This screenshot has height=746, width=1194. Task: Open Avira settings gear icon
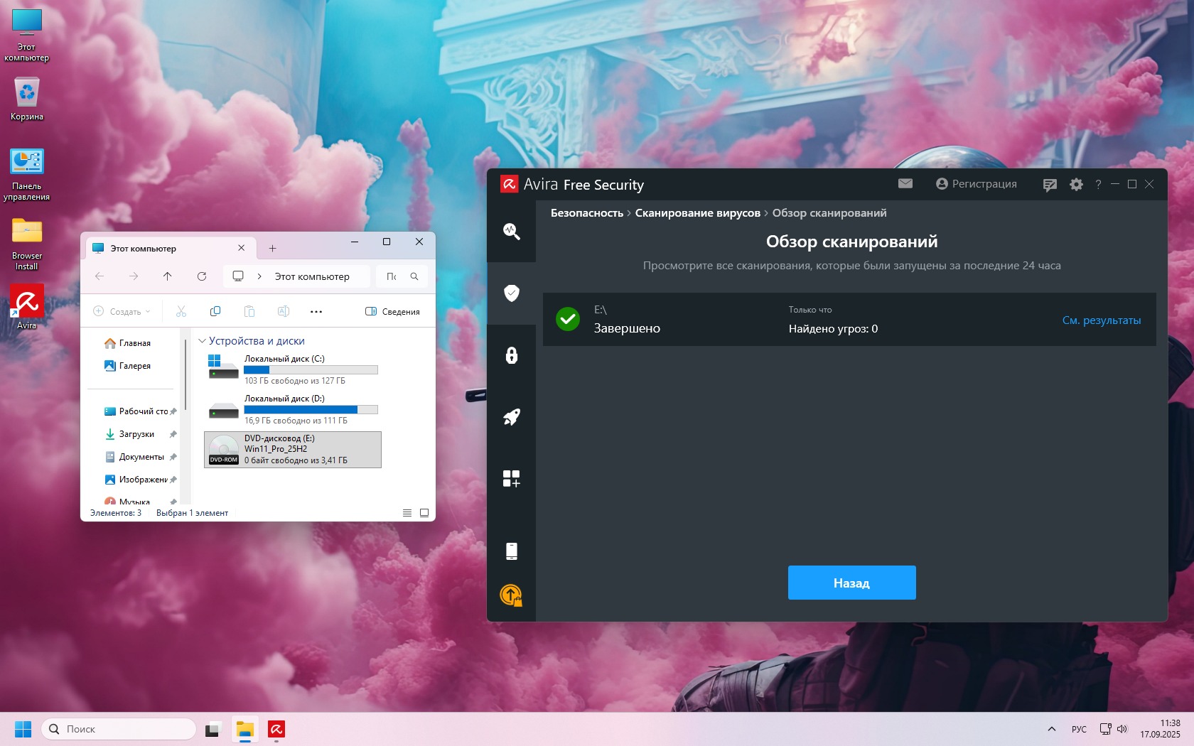point(1076,185)
